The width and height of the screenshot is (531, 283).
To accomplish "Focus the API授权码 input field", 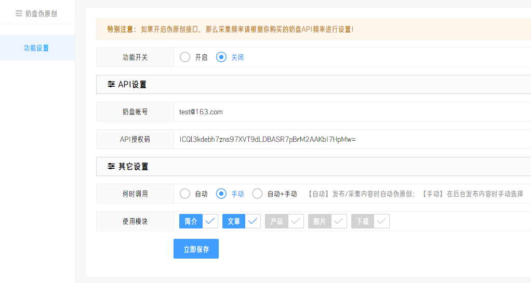I will [352, 139].
